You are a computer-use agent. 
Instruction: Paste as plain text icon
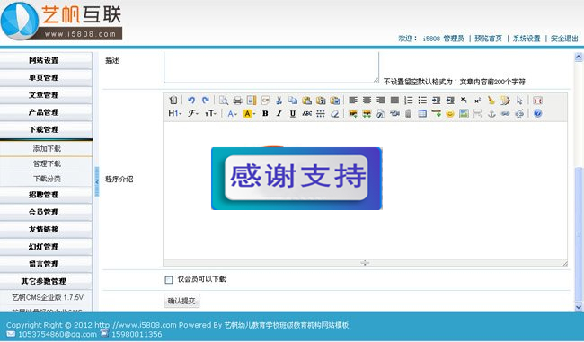click(x=321, y=101)
